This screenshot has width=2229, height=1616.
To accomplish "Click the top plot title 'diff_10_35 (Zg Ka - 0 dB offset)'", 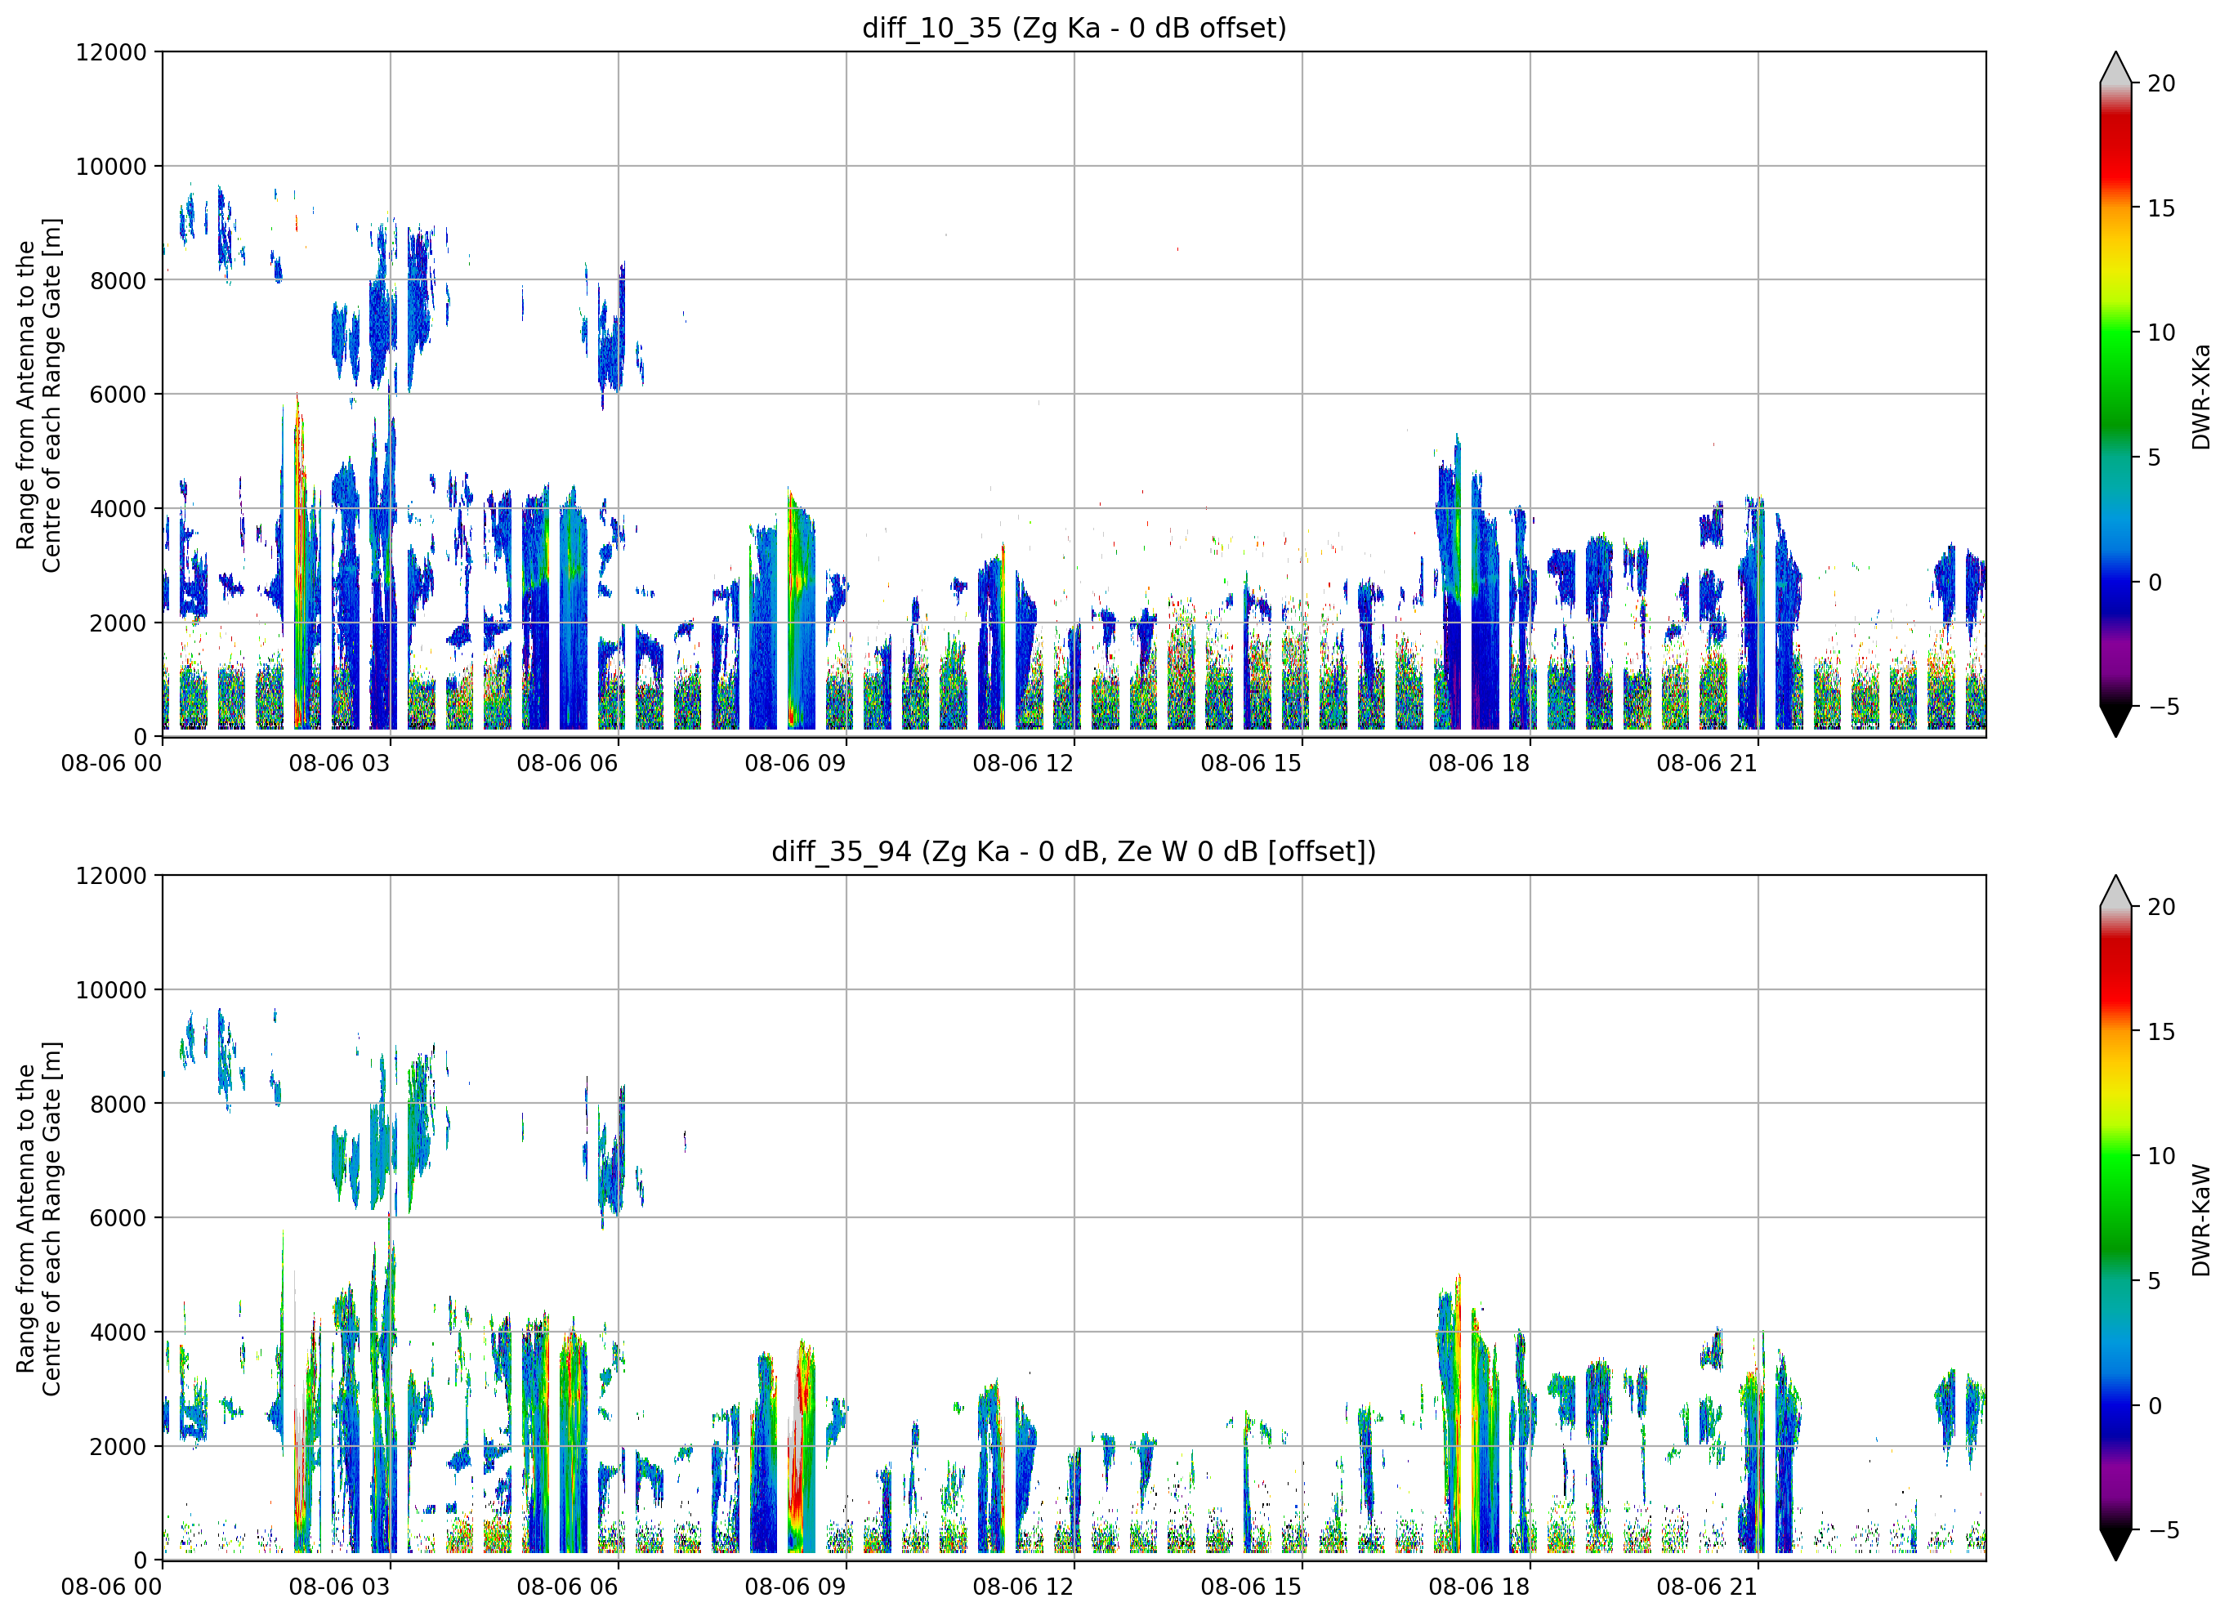I will point(1074,28).
